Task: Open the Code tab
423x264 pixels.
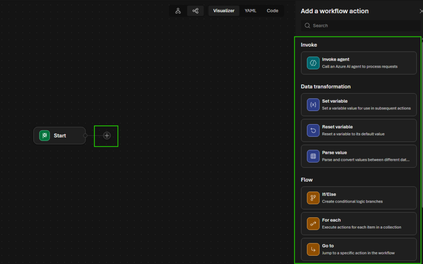Action: click(x=272, y=11)
